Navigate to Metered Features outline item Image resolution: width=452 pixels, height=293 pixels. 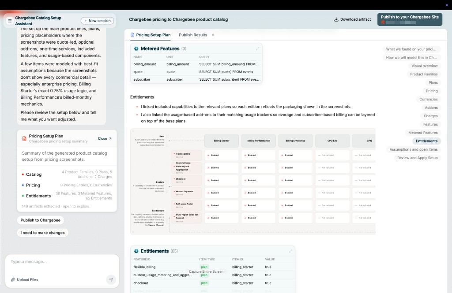(423, 133)
